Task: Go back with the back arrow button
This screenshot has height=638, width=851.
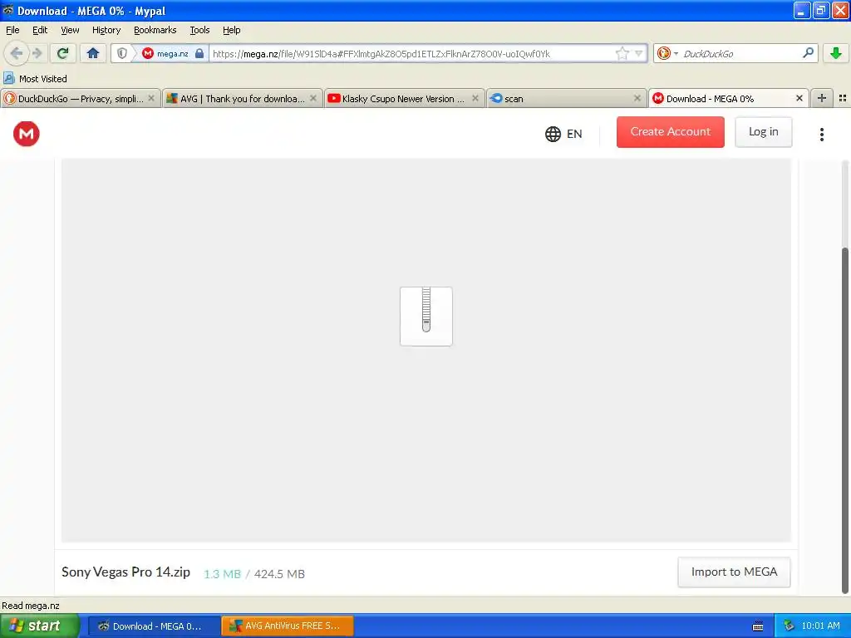Action: [17, 53]
